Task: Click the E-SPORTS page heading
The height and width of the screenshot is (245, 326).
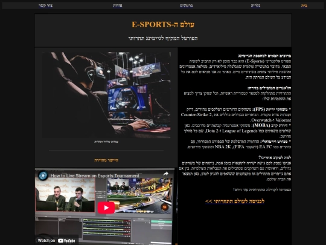Action: [x=163, y=25]
